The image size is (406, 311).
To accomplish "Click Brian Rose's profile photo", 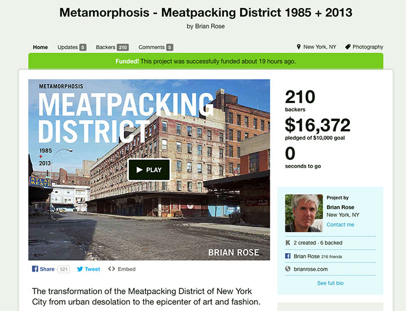I will (x=304, y=213).
